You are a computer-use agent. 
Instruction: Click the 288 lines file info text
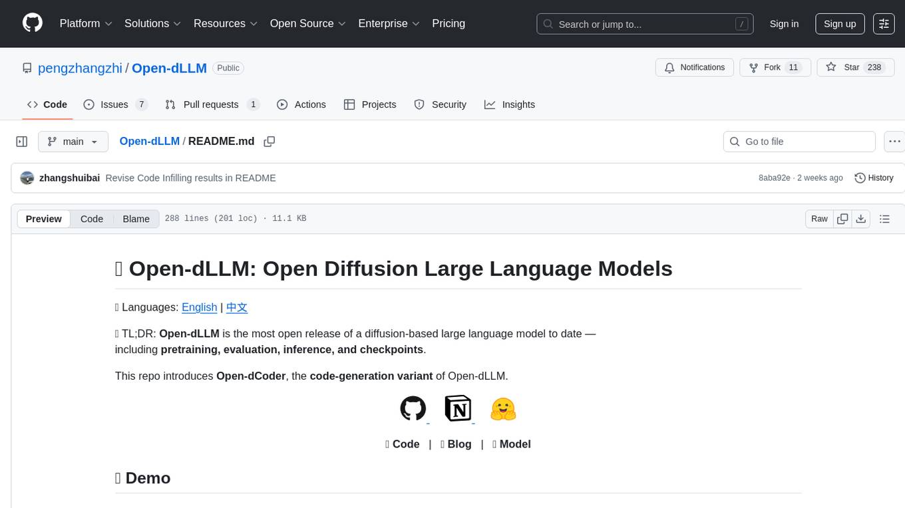[236, 219]
